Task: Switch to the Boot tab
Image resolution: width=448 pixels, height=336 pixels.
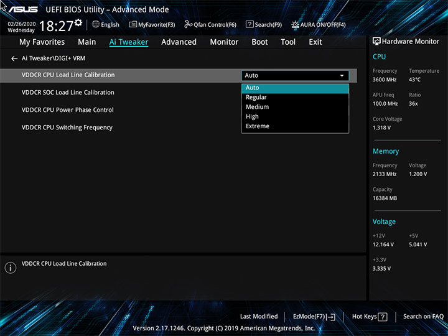Action: pyautogui.click(x=259, y=42)
